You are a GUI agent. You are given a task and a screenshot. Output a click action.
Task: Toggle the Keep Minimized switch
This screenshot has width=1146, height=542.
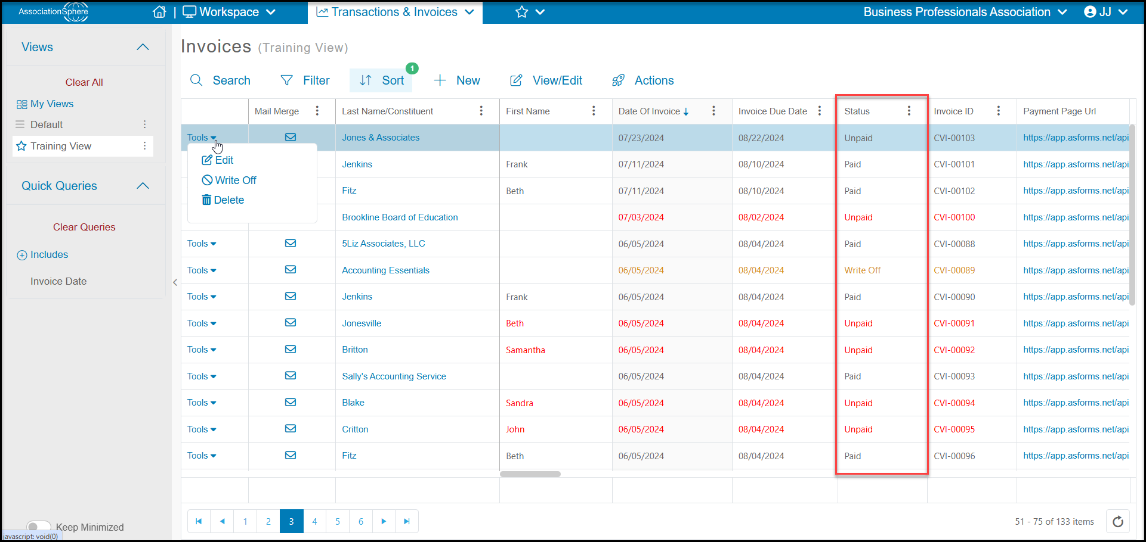38,527
